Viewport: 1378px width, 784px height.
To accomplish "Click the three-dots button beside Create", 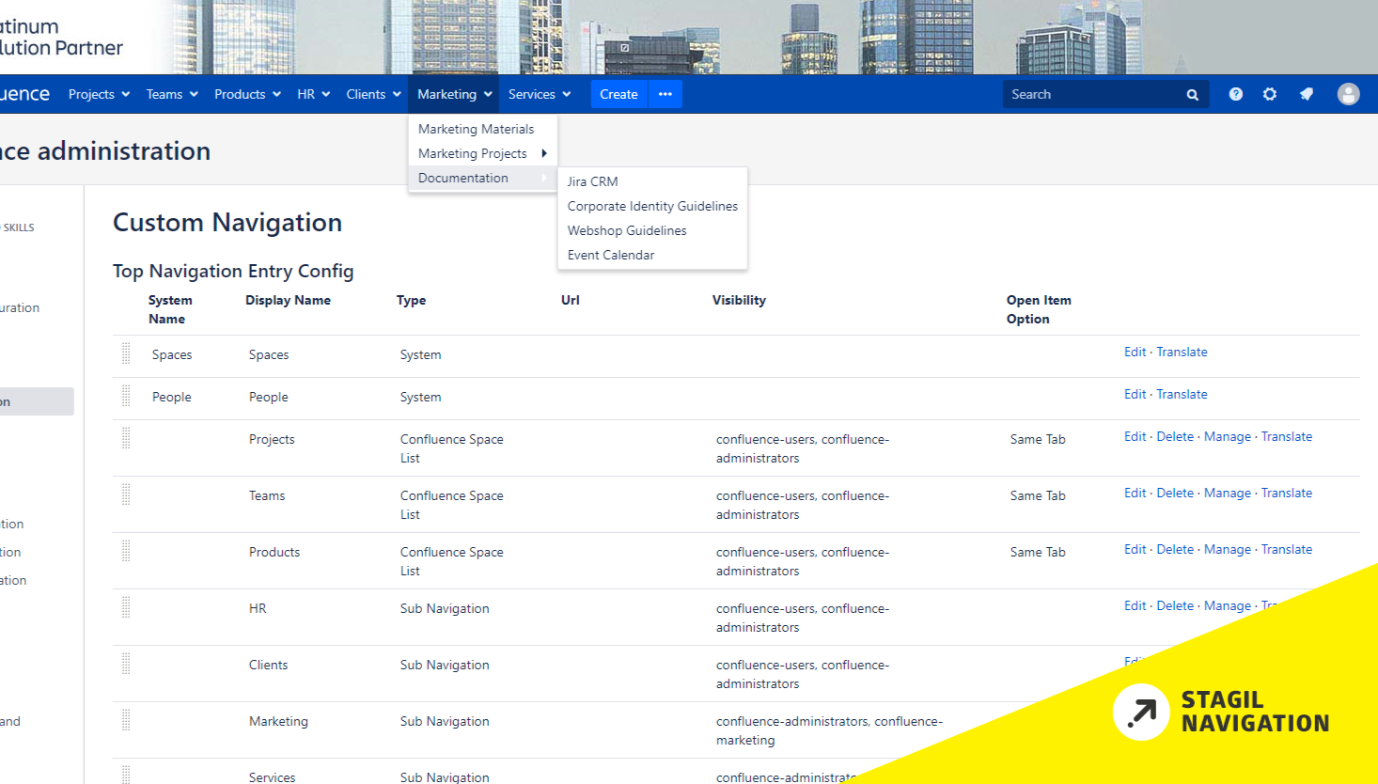I will coord(665,94).
